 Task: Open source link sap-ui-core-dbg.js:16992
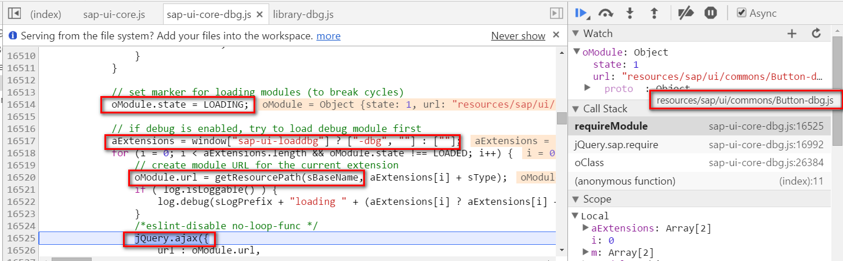[766, 145]
